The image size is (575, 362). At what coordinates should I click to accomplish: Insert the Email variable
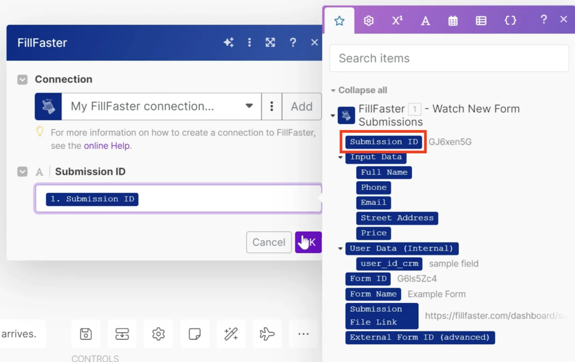373,203
